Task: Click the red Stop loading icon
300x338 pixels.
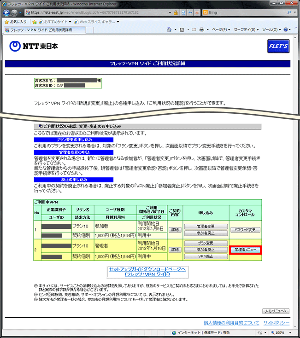Action: (197, 12)
